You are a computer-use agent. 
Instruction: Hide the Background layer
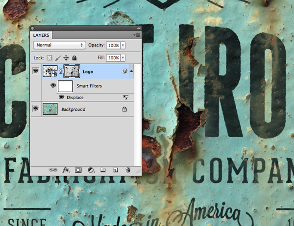point(35,109)
